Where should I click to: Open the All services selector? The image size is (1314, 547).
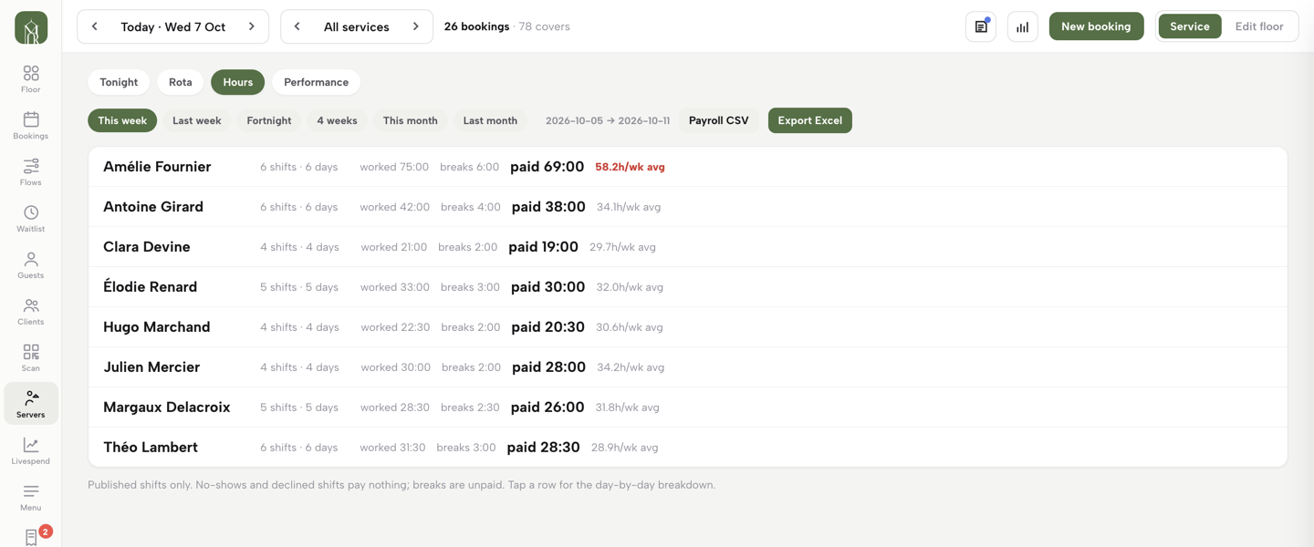[x=357, y=26]
